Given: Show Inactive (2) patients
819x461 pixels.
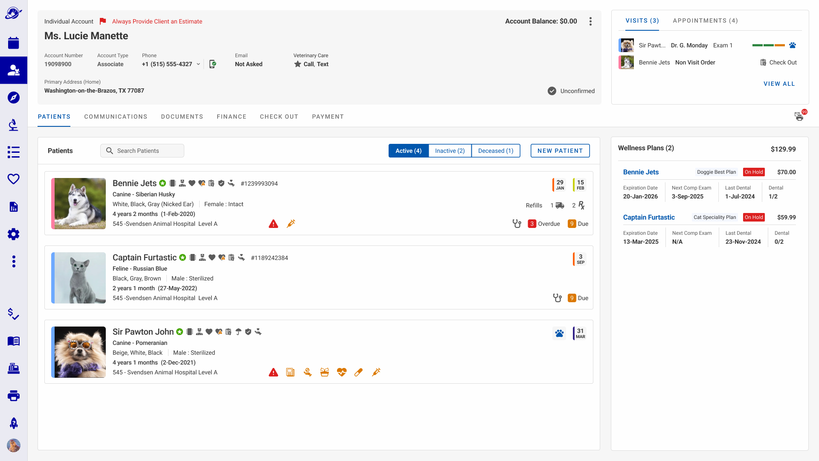Looking at the screenshot, I should 450,151.
